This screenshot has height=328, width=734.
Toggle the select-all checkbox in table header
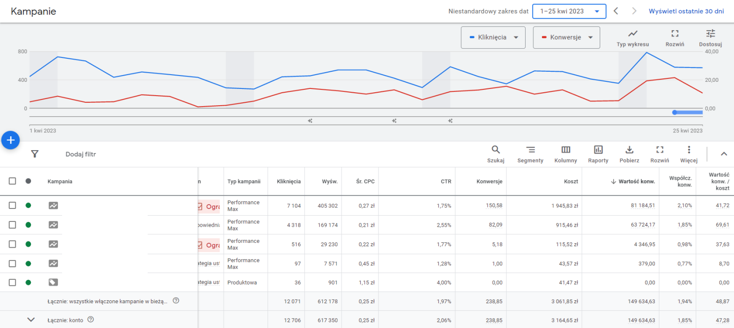tap(12, 181)
